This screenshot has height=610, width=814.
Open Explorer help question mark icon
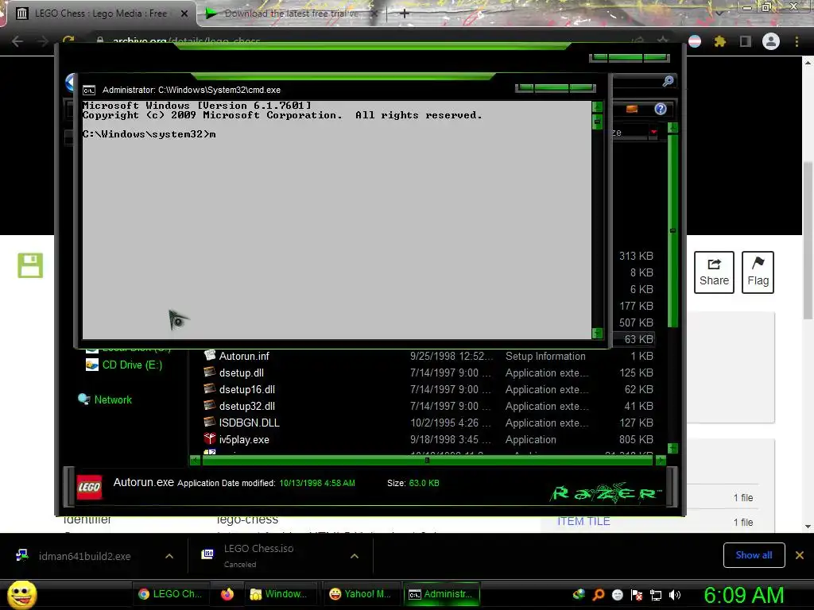pyautogui.click(x=661, y=109)
